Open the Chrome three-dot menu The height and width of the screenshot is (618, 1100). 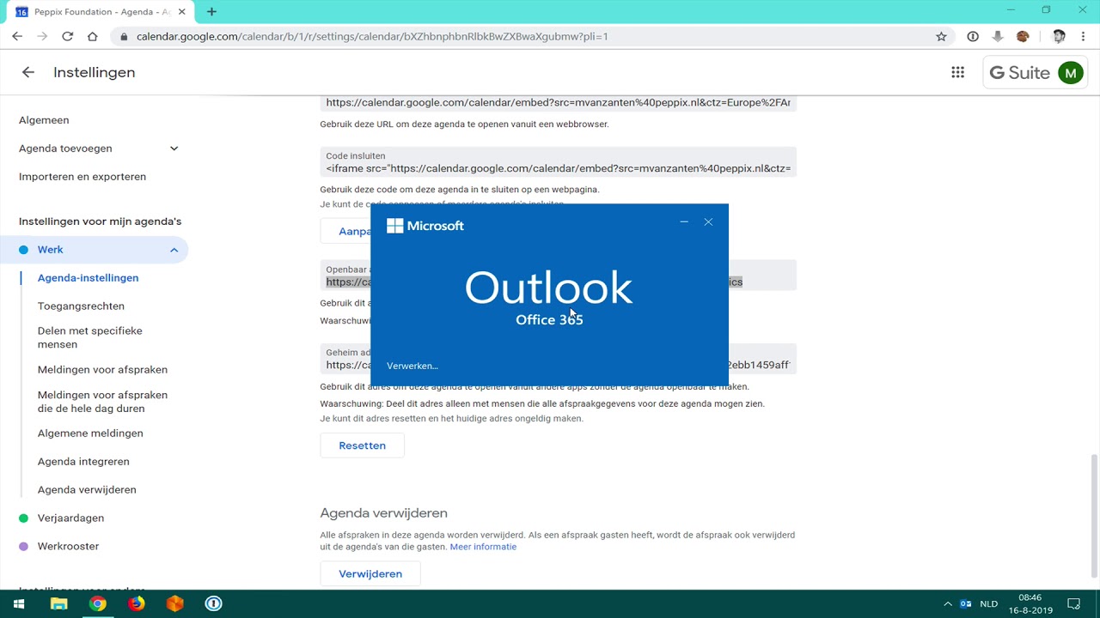point(1084,36)
